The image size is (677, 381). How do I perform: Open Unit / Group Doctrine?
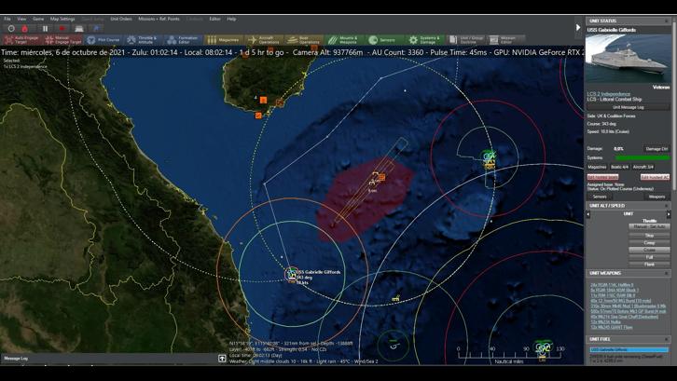click(x=464, y=40)
